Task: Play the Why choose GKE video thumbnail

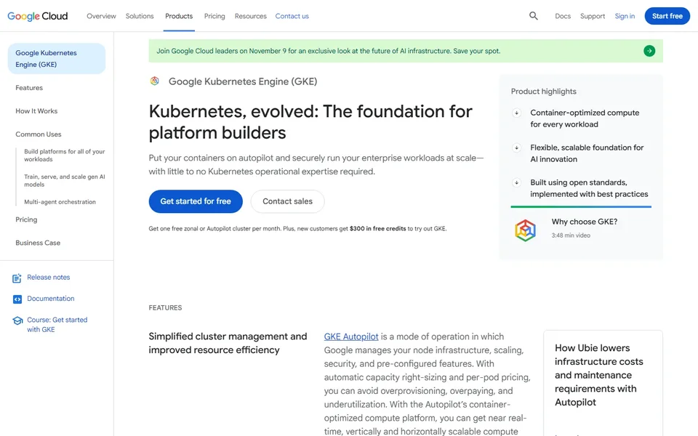Action: pyautogui.click(x=525, y=230)
